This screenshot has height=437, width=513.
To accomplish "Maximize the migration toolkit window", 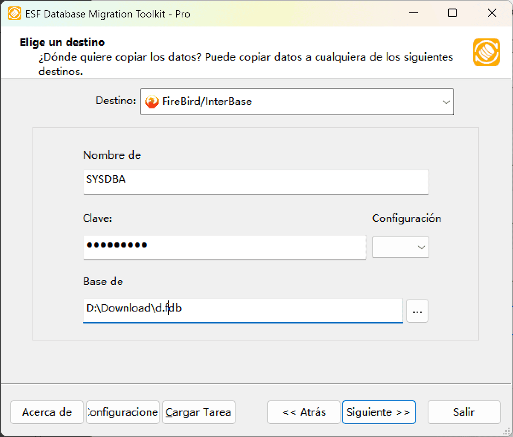I will [x=452, y=13].
